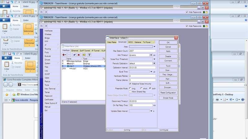Switch to the Data Rates tab
This screenshot has height=139, width=248.
click(112, 42)
